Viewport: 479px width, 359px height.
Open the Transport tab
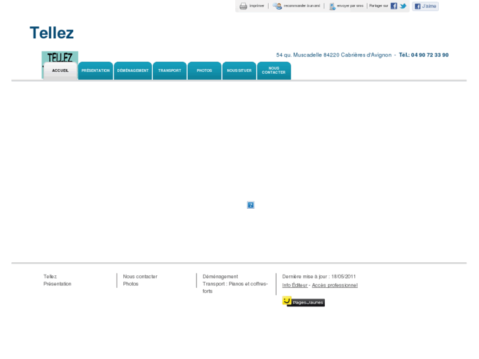(169, 70)
